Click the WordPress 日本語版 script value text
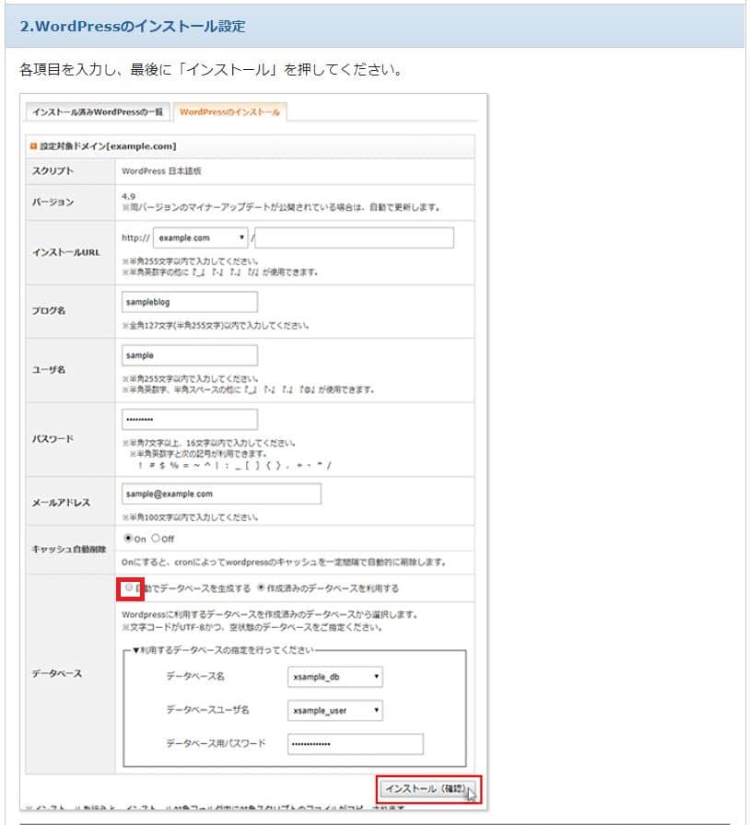Screen dimensions: 750x825 click(x=161, y=171)
